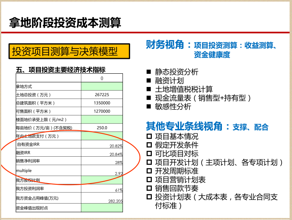Select the bullet next to 土地增值税计算
This screenshot has width=292, height=220.
pyautogui.click(x=149, y=89)
